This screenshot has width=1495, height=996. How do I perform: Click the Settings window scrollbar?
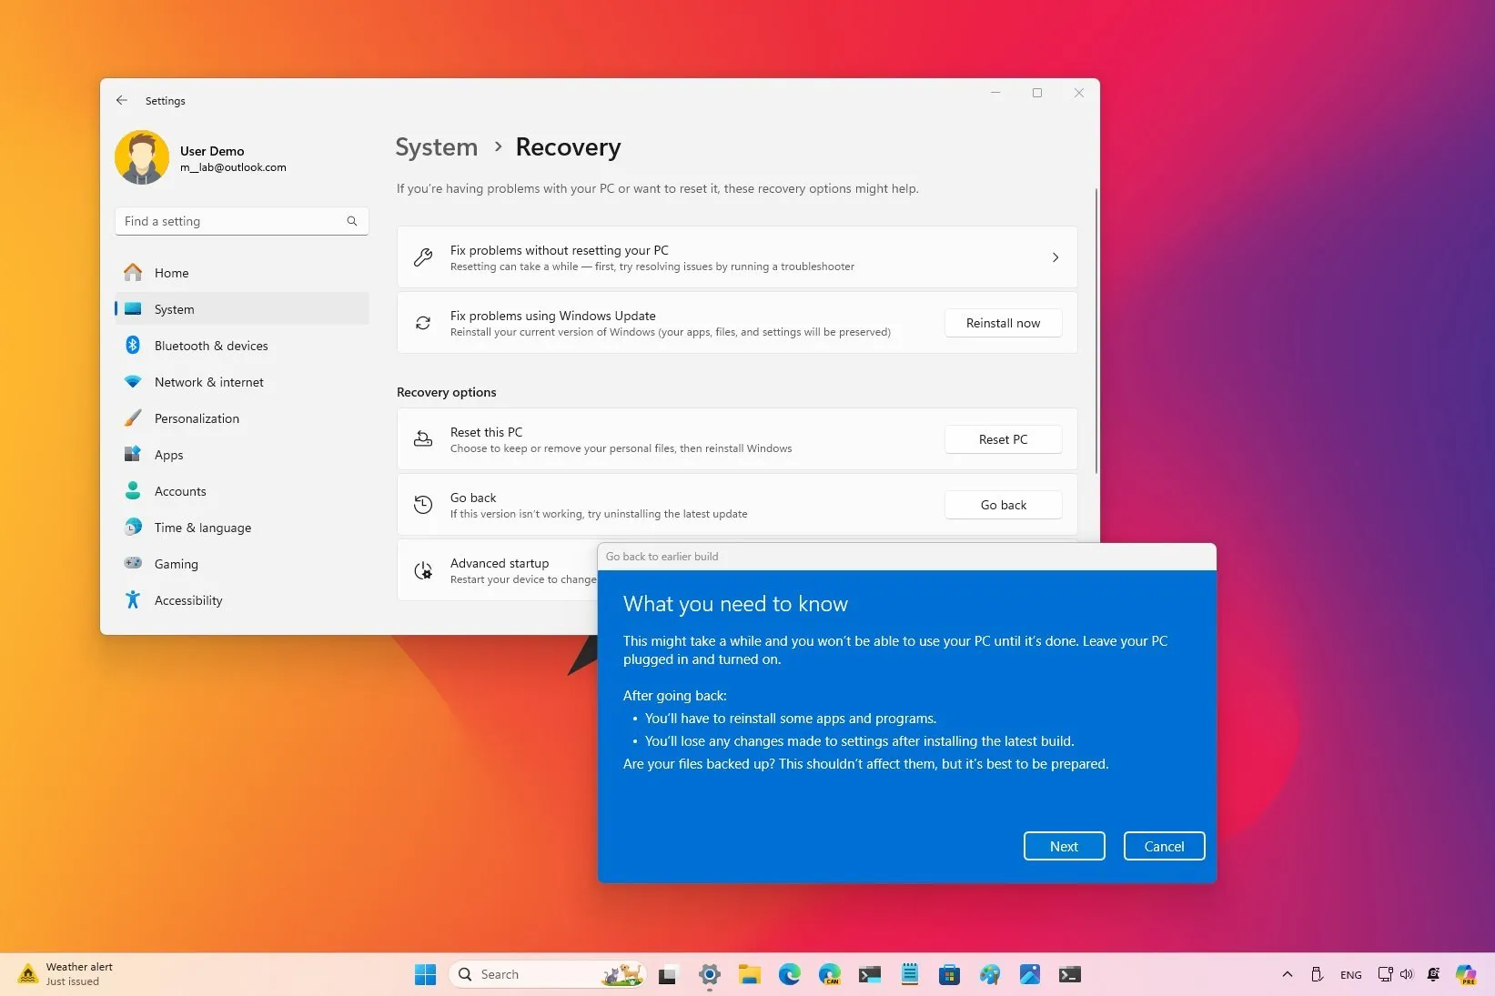pos(1096,331)
